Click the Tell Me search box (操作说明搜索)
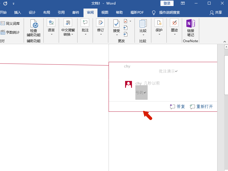 (x=166, y=13)
